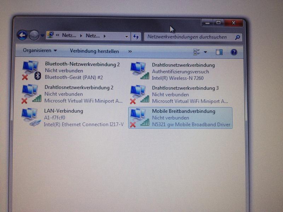Click Verbindung herstellen in toolbar
283x212 pixels.
(x=94, y=51)
